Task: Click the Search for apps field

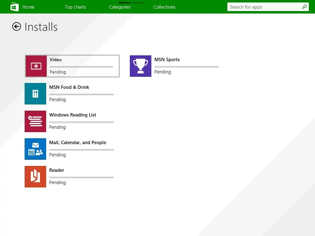Action: click(x=268, y=7)
